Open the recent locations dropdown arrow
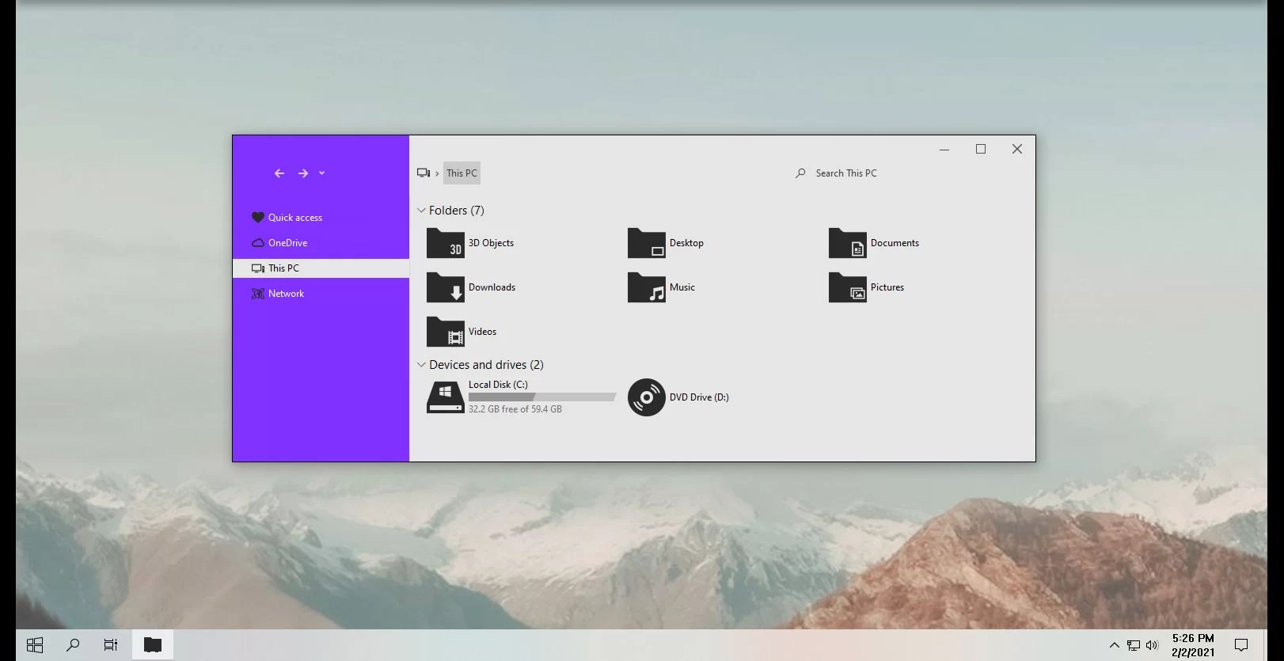The image size is (1284, 661). [x=321, y=173]
